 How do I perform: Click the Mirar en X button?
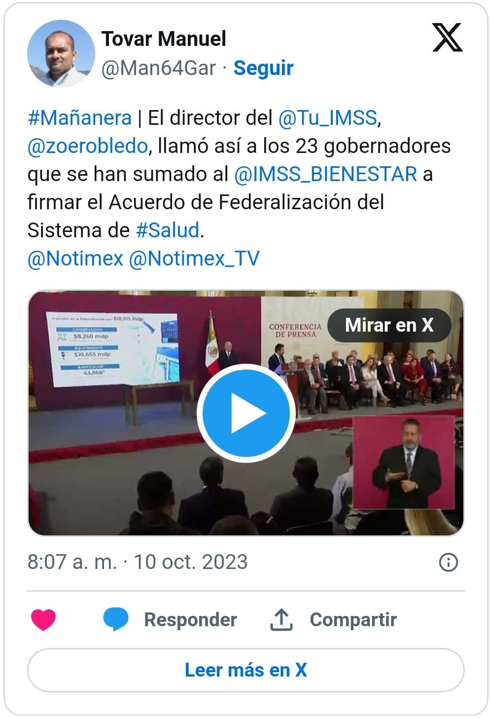(x=389, y=325)
